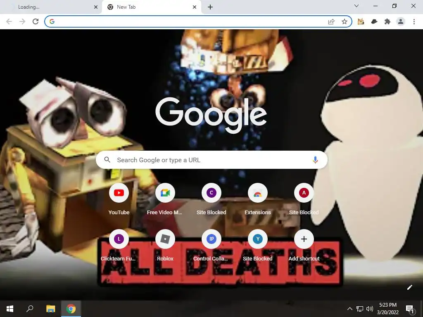Open the Free Video M... shortcut
The width and height of the screenshot is (423, 317).
coord(165,199)
